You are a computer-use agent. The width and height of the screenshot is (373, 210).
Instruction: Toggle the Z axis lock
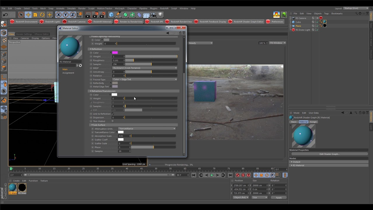point(73,15)
